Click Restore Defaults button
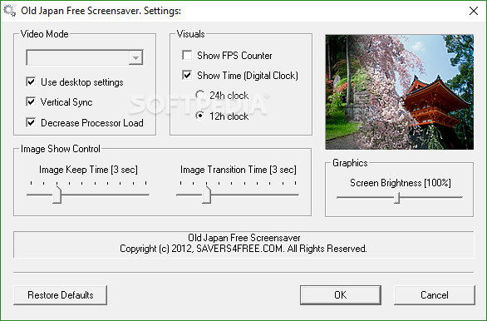Image resolution: width=487 pixels, height=321 pixels. [61, 295]
